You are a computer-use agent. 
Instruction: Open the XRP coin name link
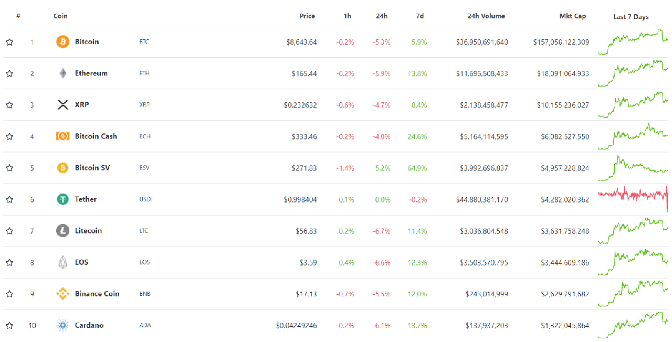pyautogui.click(x=82, y=104)
